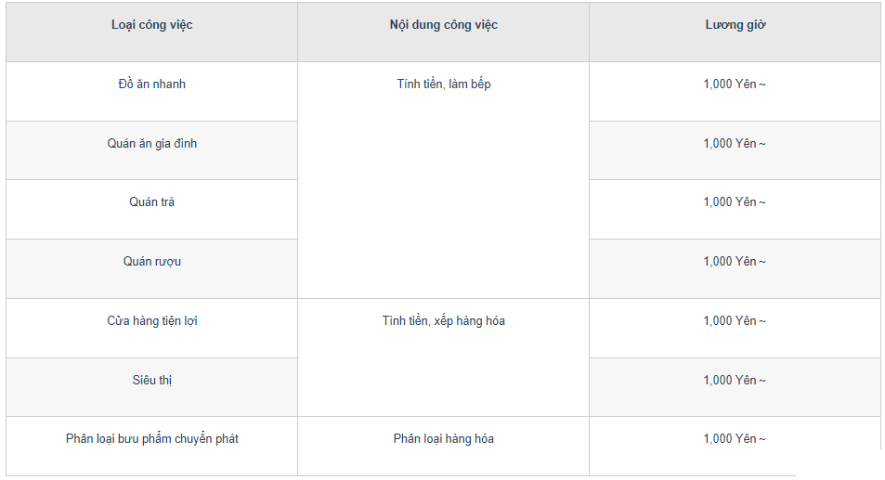Click the hourly wage for Siêu thị
Image resolution: width=885 pixels, height=480 pixels.
(x=735, y=387)
